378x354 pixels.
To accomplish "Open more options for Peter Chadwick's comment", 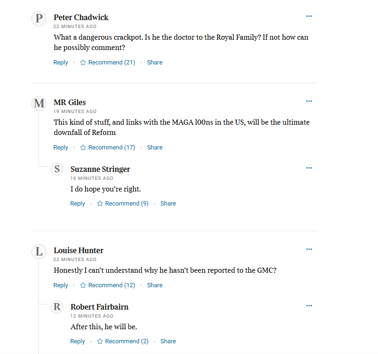I will coord(309,16).
